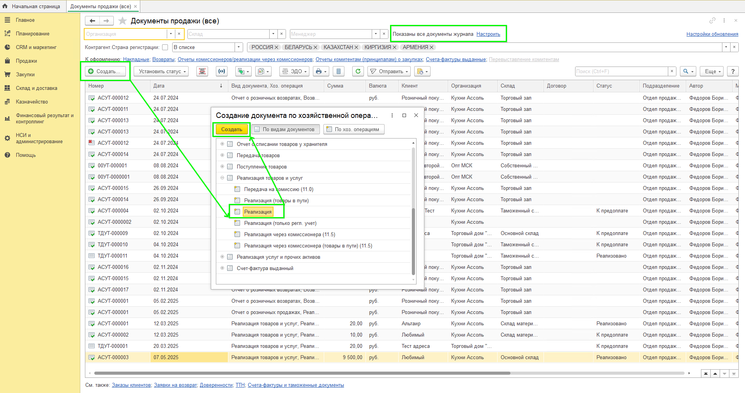Screen dimensions: 745x393
Task: Click the НСИ и администрирование gear icon
Action: [x=7, y=138]
